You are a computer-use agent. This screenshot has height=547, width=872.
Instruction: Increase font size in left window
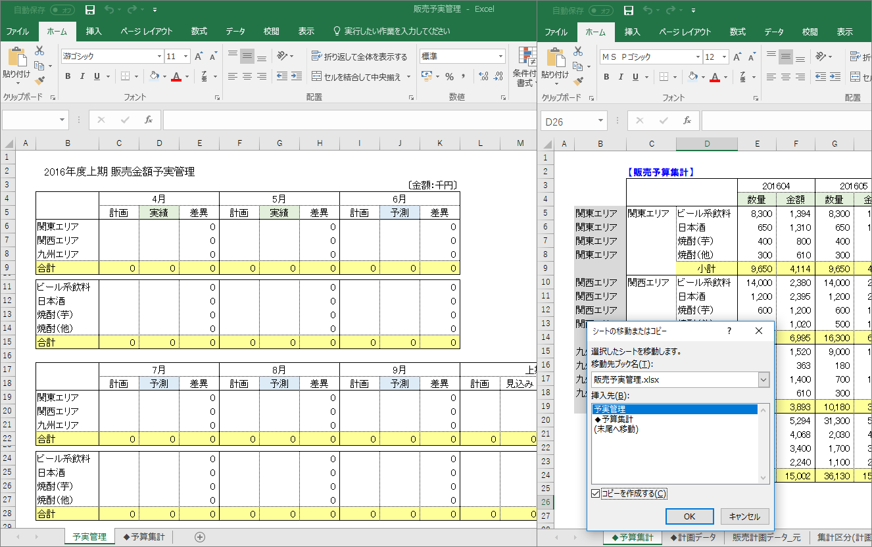click(199, 57)
